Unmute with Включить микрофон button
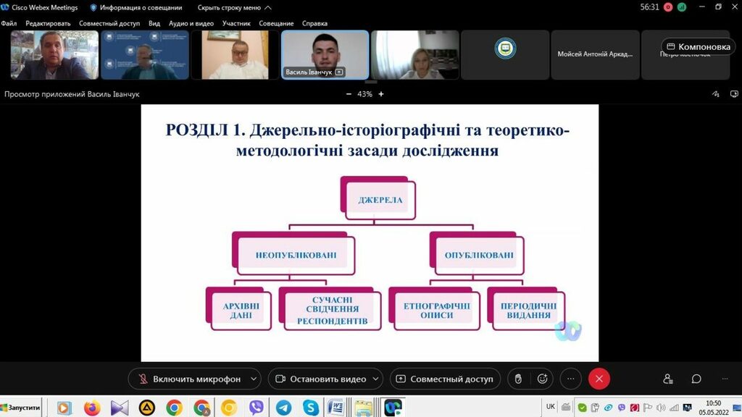742x417 pixels. [188, 379]
